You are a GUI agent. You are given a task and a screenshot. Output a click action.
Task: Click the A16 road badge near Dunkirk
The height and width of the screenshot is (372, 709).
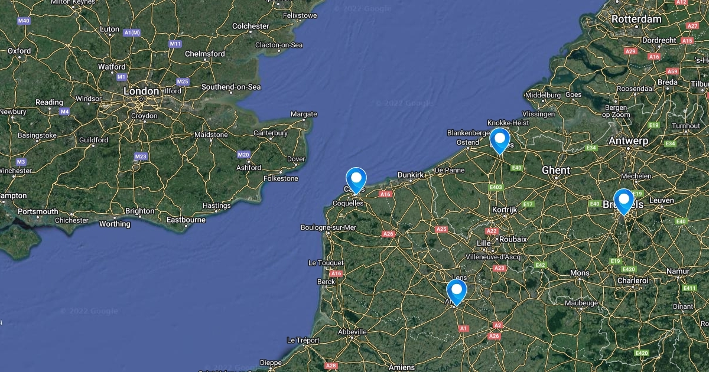386,194
